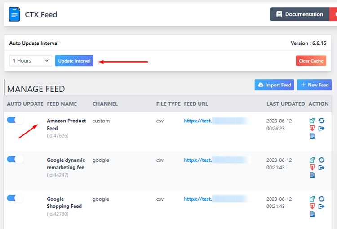The width and height of the screenshot is (337, 229).
Task: Open feed log document icon for Amazon Product Feed
Action: tap(312, 136)
